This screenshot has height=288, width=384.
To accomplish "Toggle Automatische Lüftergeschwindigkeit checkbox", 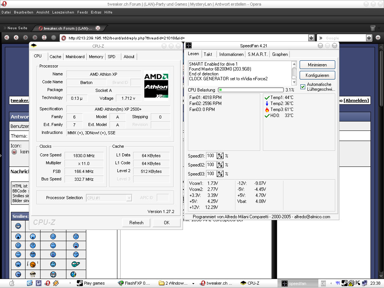I will point(303,87).
